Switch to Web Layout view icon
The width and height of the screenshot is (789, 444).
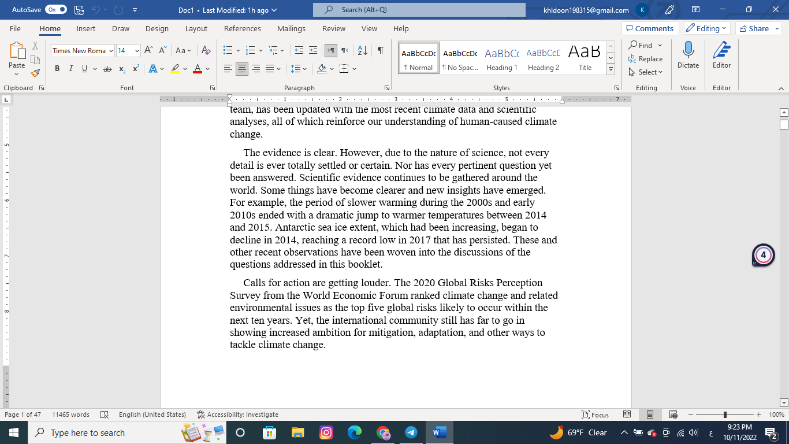673,415
